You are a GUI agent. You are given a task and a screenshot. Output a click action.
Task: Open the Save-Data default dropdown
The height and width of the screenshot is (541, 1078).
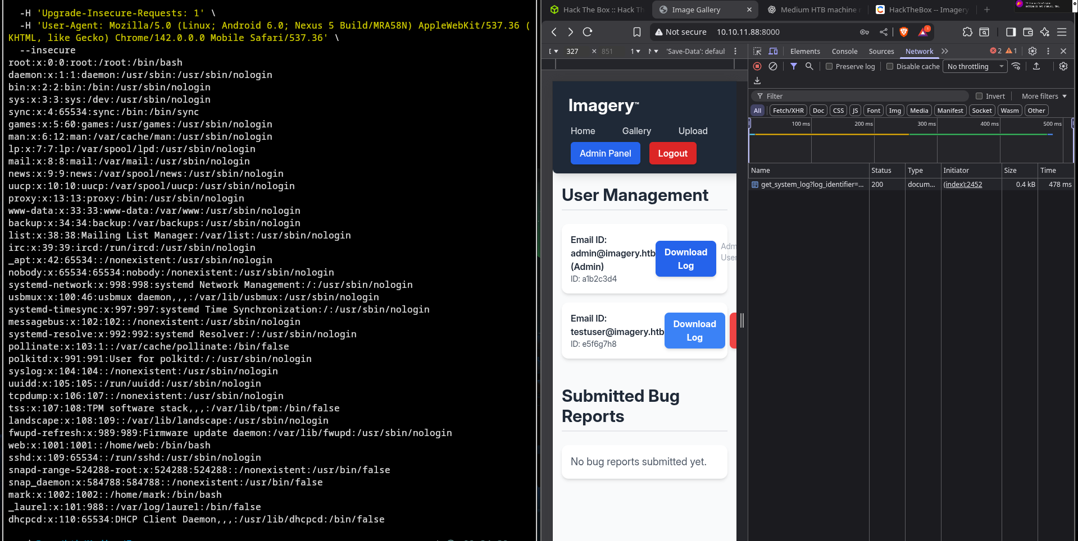[x=695, y=51]
